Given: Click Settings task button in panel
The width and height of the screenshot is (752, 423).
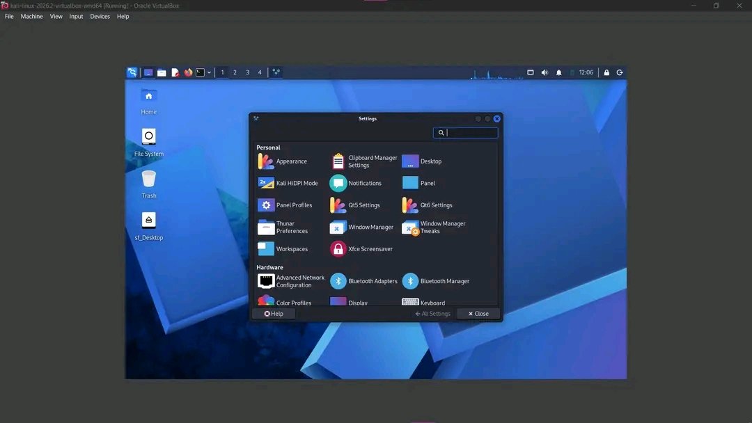Looking at the screenshot, I should coord(276,72).
